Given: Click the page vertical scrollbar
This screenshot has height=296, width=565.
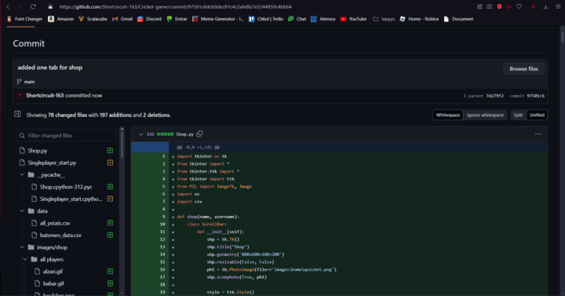Looking at the screenshot, I should coord(562,38).
